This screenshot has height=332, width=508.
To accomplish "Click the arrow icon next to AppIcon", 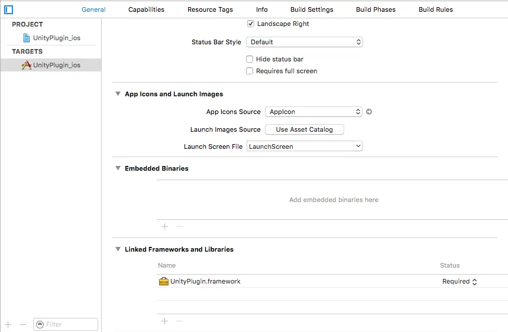I will point(369,112).
